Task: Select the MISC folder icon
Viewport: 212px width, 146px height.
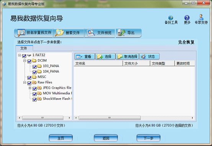Action: (x=34, y=77)
